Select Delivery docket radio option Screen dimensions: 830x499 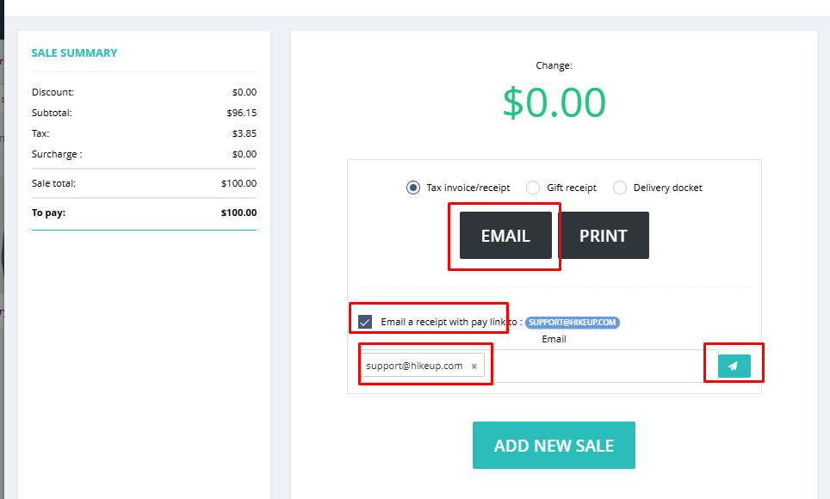point(620,188)
